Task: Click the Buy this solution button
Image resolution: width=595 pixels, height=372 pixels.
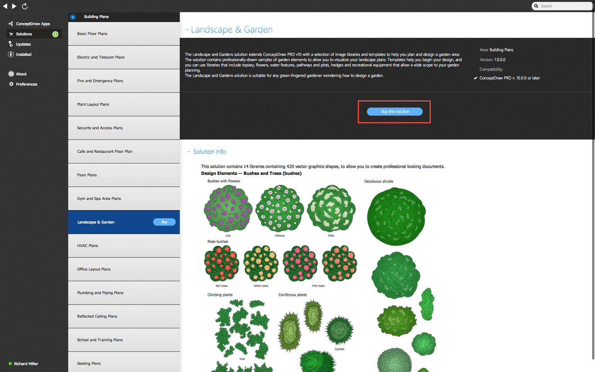Action: tap(395, 111)
